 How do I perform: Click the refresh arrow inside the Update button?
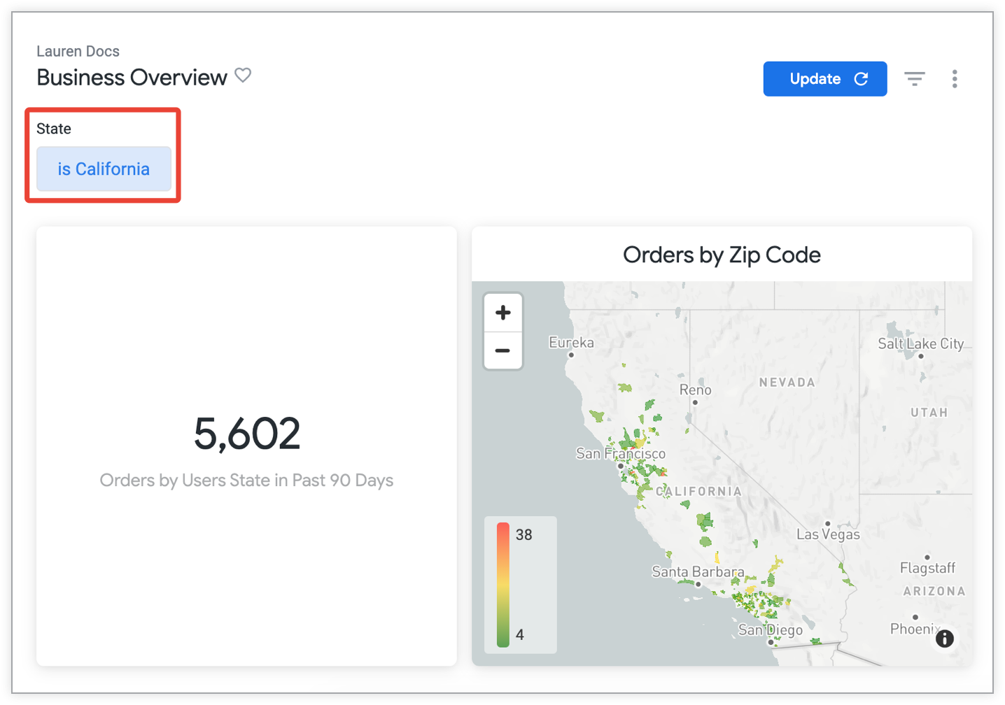click(x=862, y=78)
